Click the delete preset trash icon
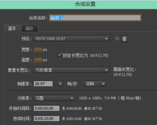Viewport: 157px width, 125px height. pos(124,39)
